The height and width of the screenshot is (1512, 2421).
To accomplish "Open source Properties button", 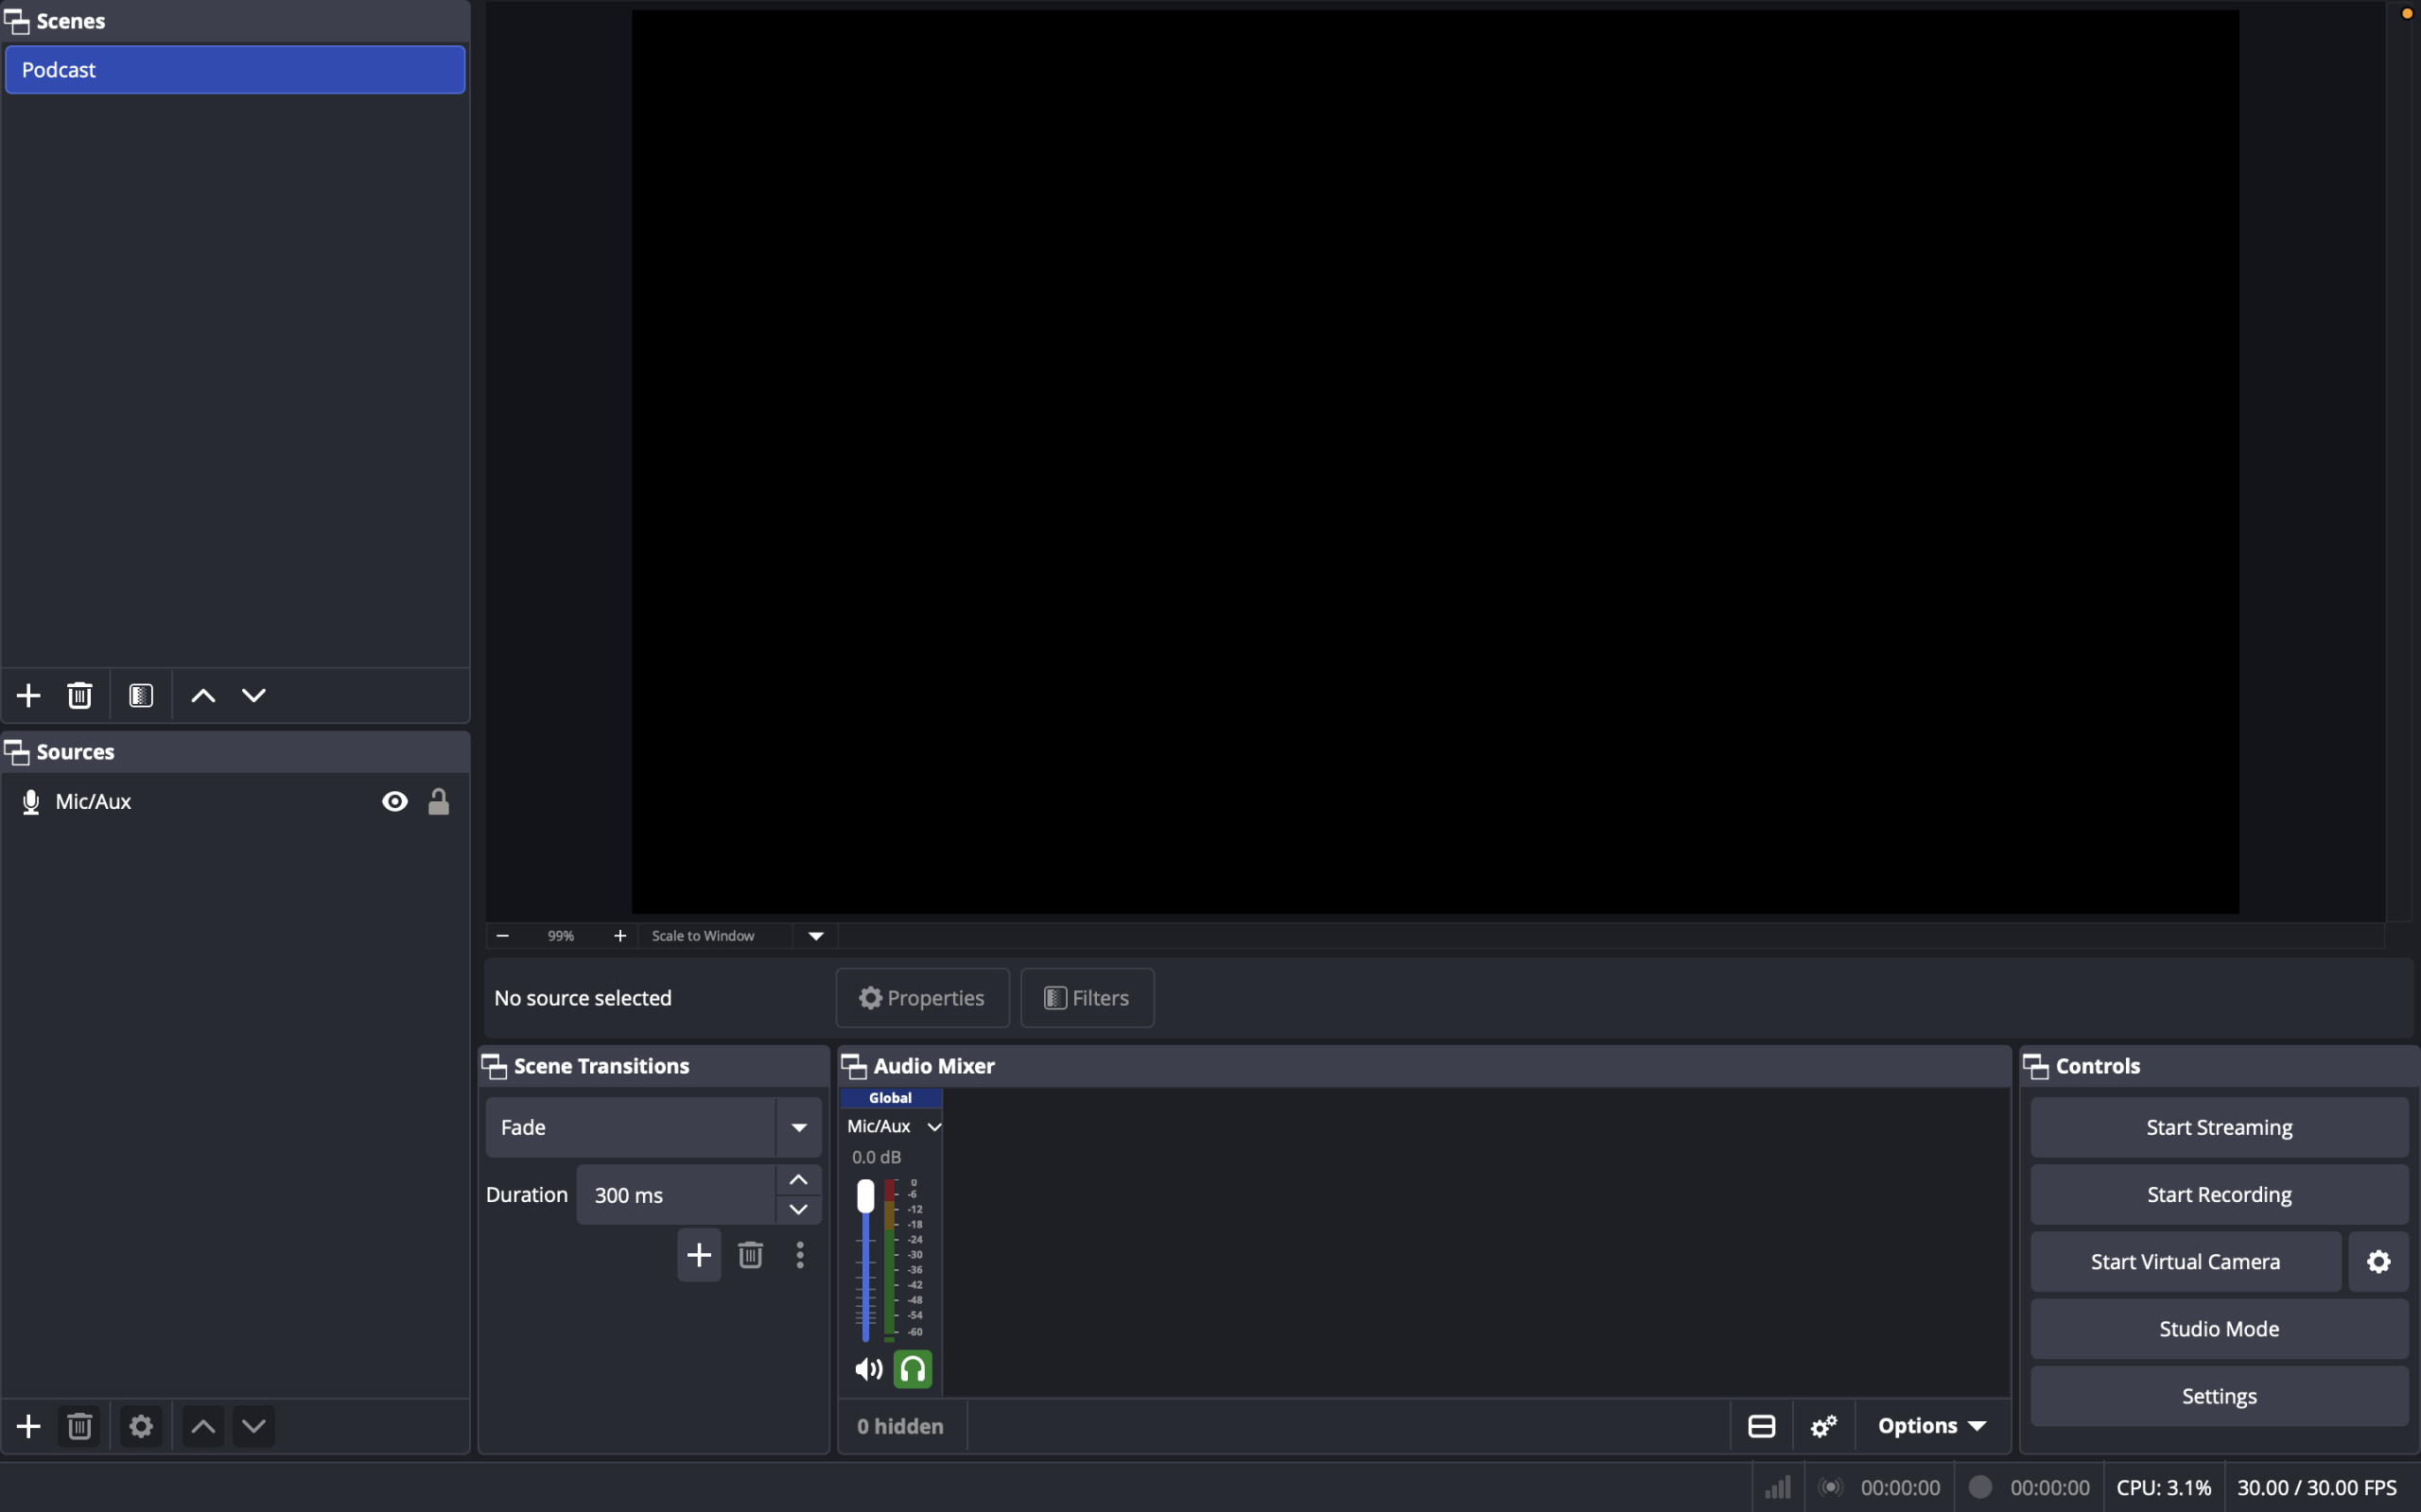I will click(922, 998).
